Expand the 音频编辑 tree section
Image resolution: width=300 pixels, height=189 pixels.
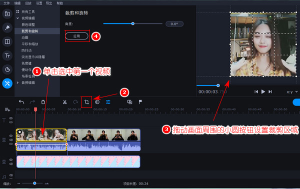coord(17,82)
